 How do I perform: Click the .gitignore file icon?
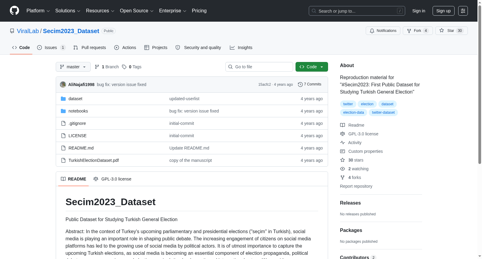pos(63,123)
